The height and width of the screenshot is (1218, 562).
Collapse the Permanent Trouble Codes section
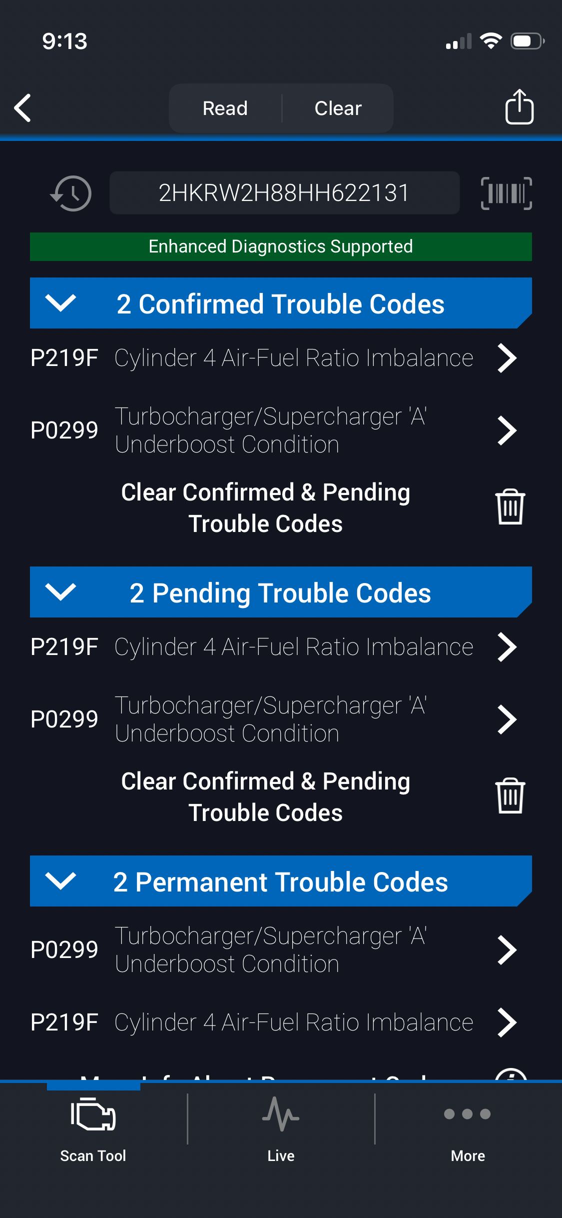coord(60,881)
